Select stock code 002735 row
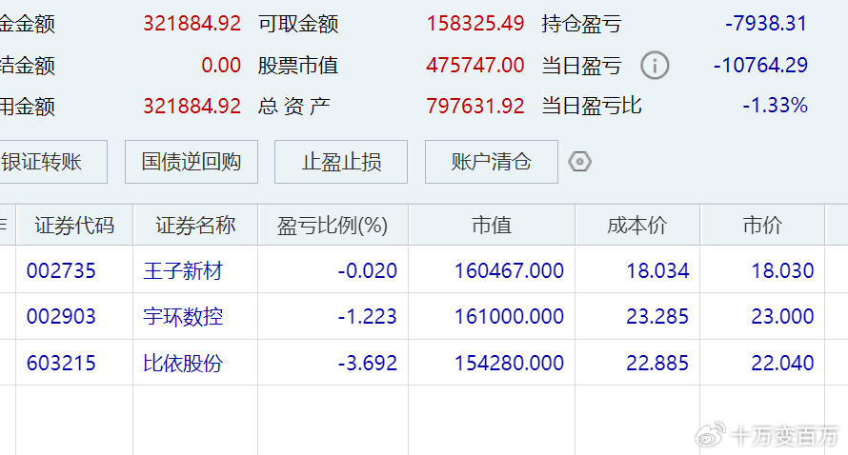 [x=61, y=271]
